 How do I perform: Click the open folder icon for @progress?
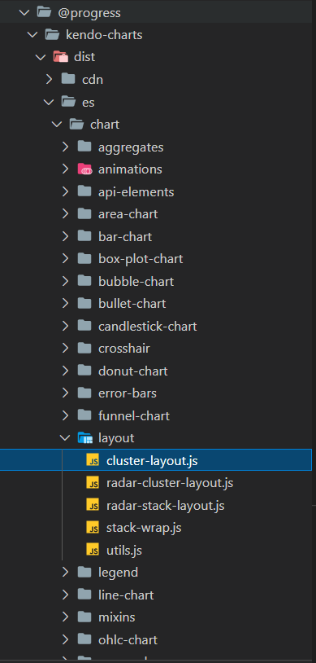tap(45, 12)
